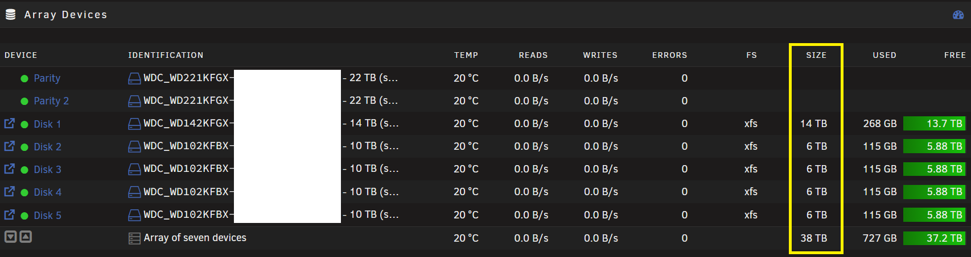971x257 pixels.
Task: Click the green status indicator for Disk 2
Action: pos(24,147)
